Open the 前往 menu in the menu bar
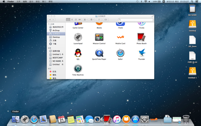This screenshot has width=201, height=126. 38,2
